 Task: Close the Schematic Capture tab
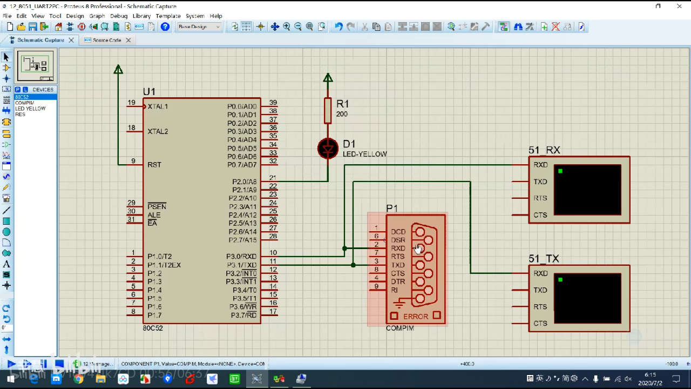(71, 40)
